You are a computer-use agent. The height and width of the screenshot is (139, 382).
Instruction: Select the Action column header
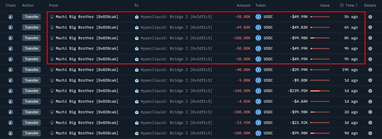click(x=28, y=5)
